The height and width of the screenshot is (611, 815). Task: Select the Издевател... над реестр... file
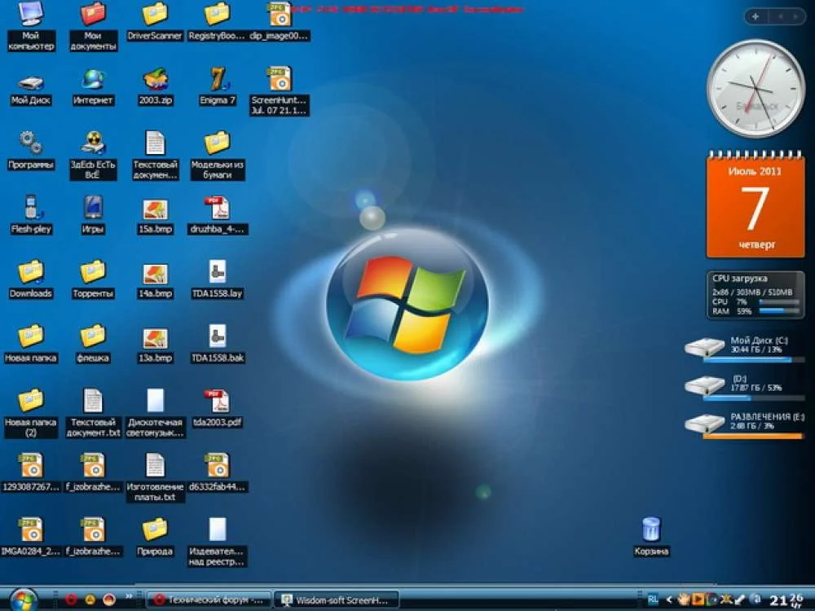pos(218,542)
